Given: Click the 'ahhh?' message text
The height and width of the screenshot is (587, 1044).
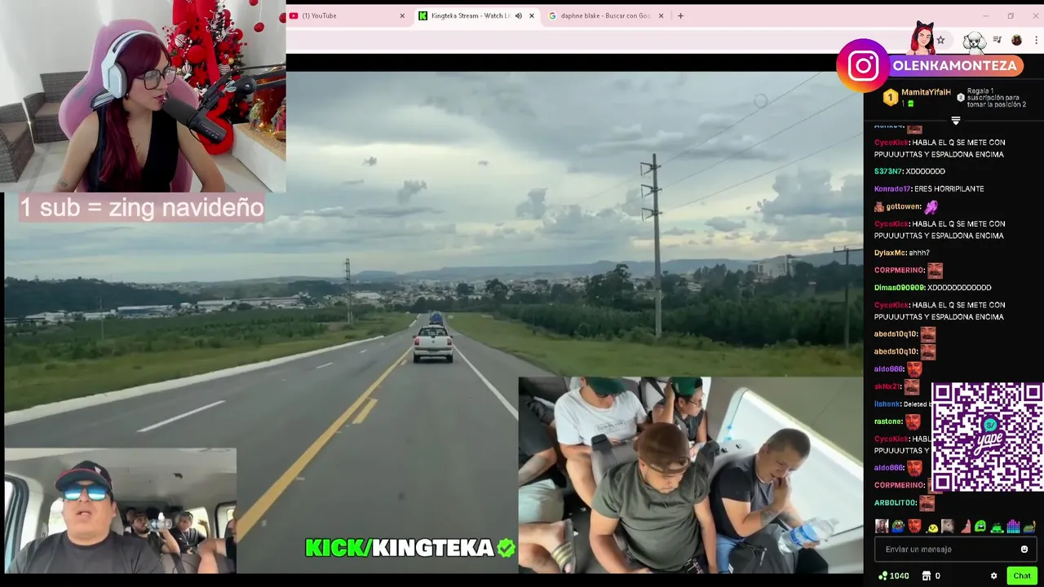Looking at the screenshot, I should [919, 253].
